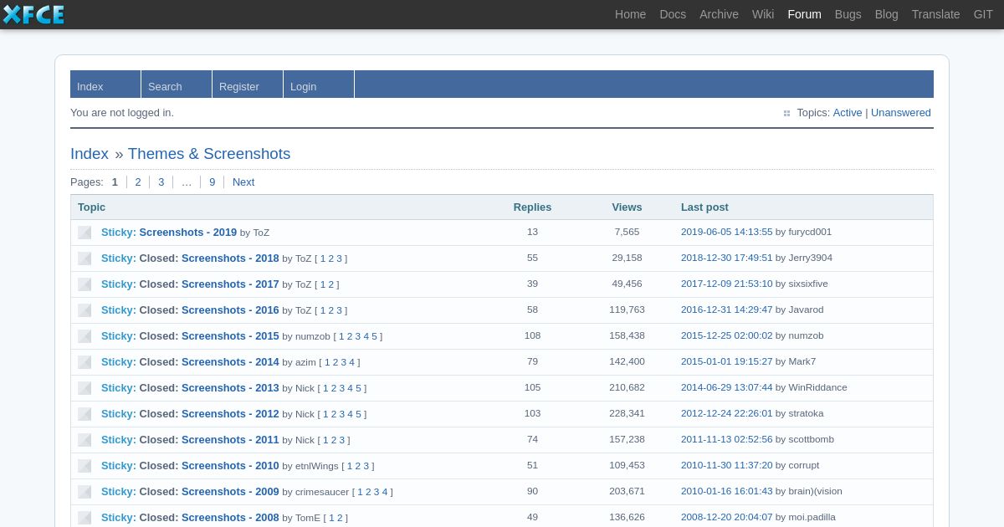Viewport: 1004px width, 527px height.
Task: Click the topic icon beside Screenshots - 2014
Action: pyautogui.click(x=85, y=362)
